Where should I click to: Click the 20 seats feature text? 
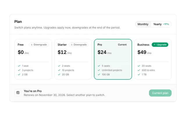(146, 66)
